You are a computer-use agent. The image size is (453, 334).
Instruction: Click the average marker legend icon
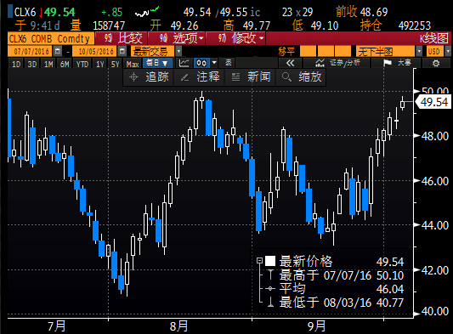270,288
